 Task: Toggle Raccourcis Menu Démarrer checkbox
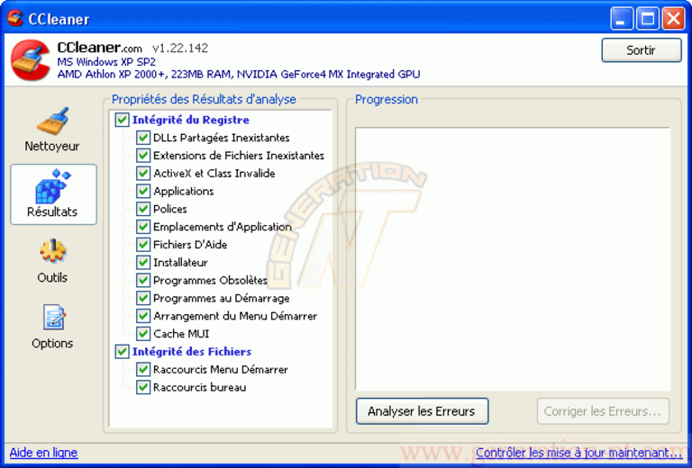click(142, 369)
